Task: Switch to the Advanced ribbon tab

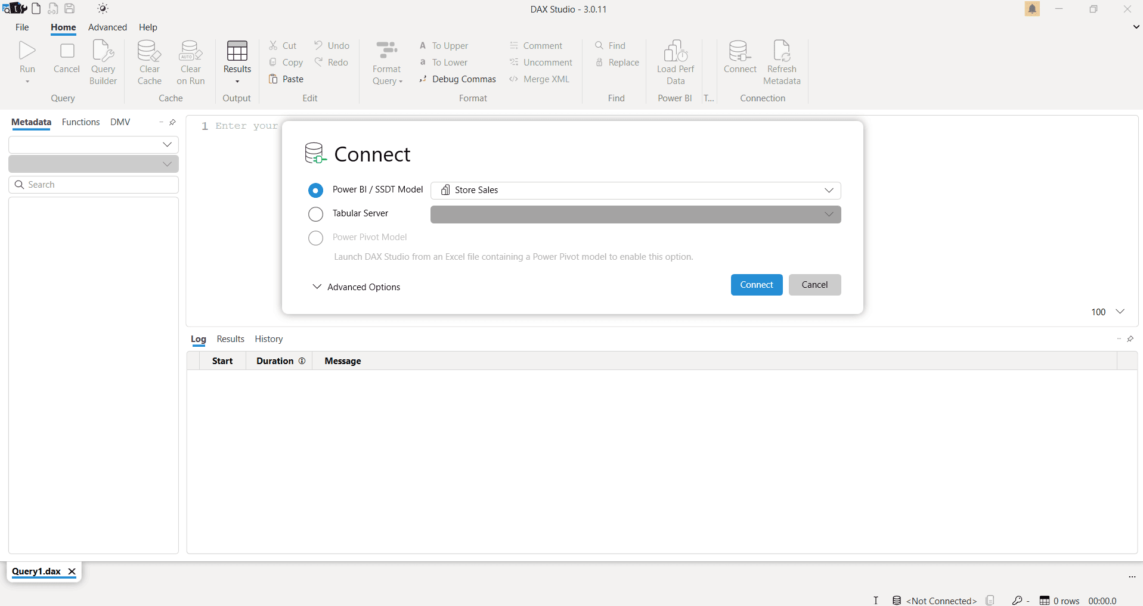Action: (107, 27)
